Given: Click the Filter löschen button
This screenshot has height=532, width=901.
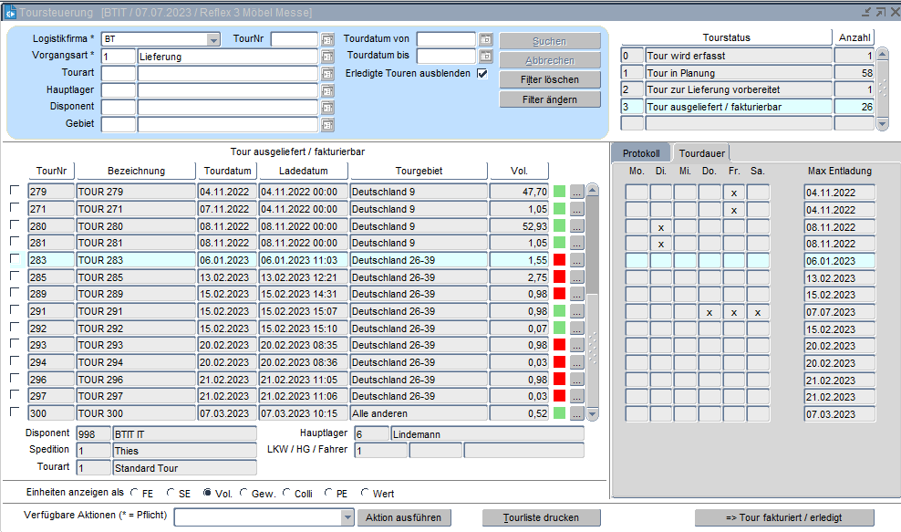Looking at the screenshot, I should tap(550, 79).
